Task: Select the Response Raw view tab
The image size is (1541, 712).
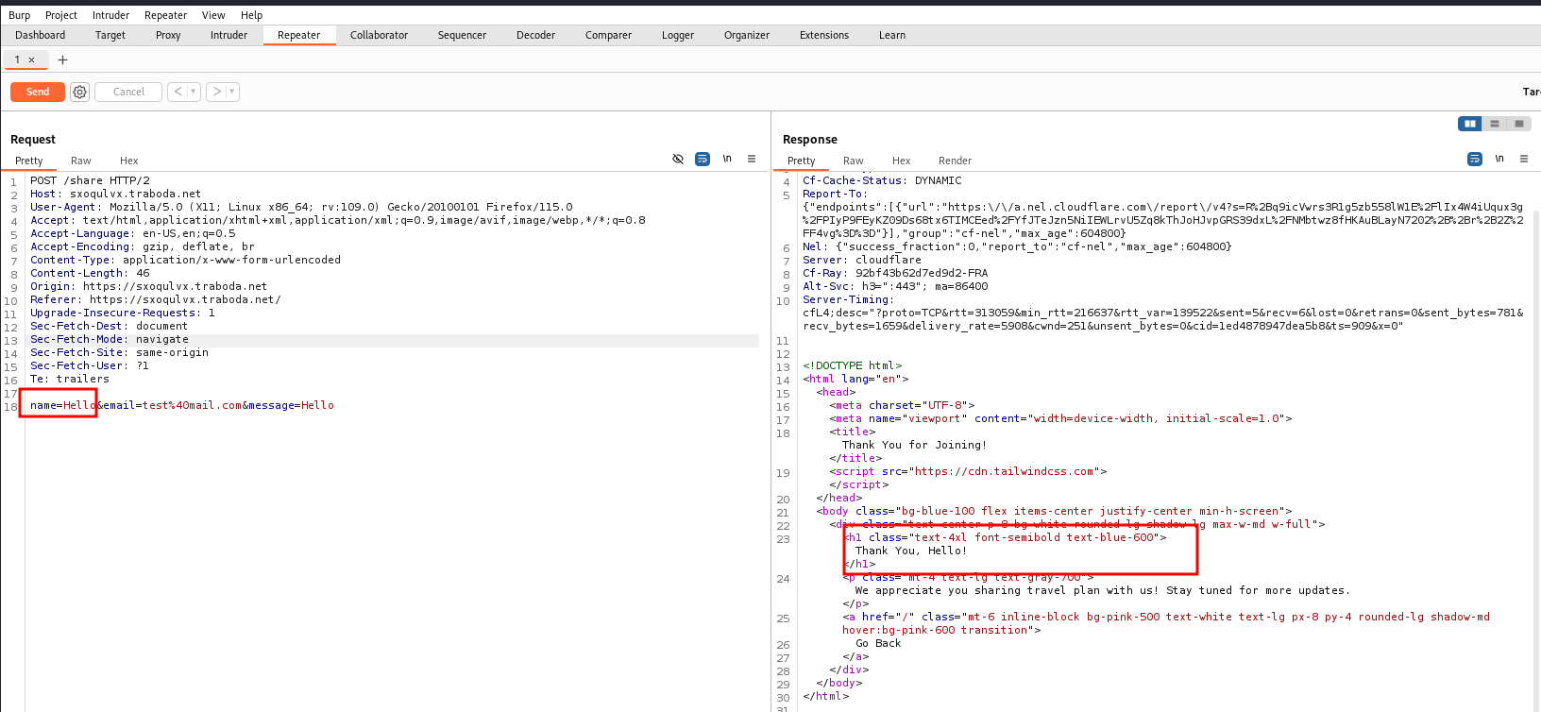Action: coord(854,161)
